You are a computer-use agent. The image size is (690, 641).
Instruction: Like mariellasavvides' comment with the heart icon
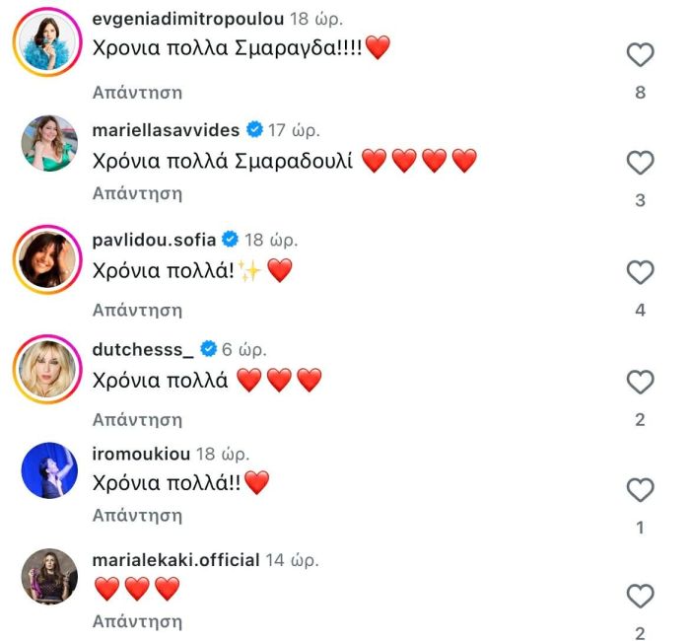[x=641, y=163]
